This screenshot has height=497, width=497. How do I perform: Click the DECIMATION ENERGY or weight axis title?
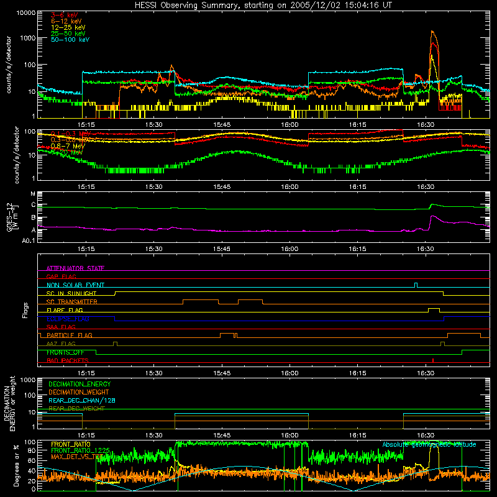click(x=9, y=403)
